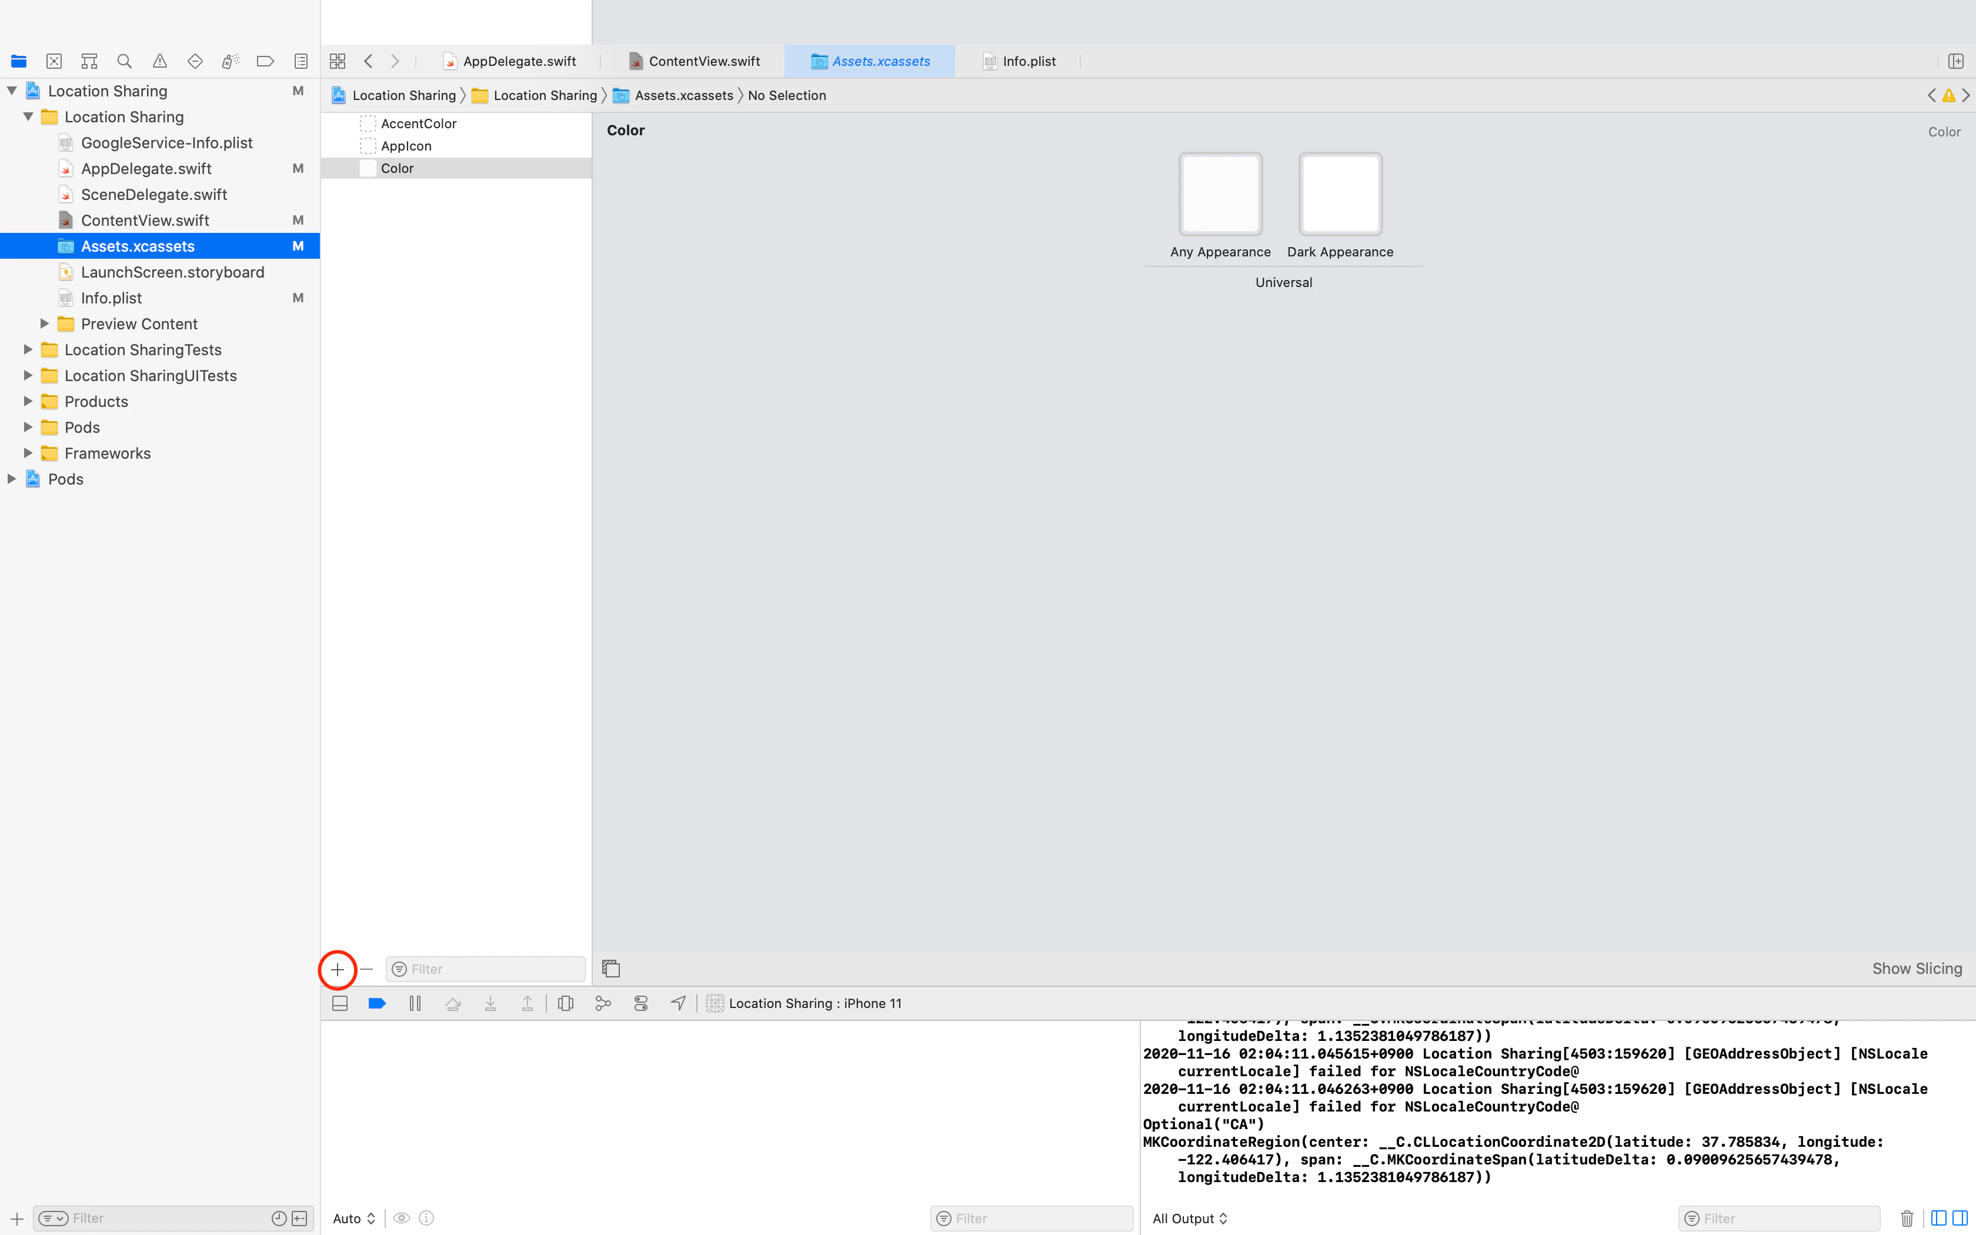Expand the Preview Content folder
This screenshot has width=1976, height=1235.
tap(45, 323)
